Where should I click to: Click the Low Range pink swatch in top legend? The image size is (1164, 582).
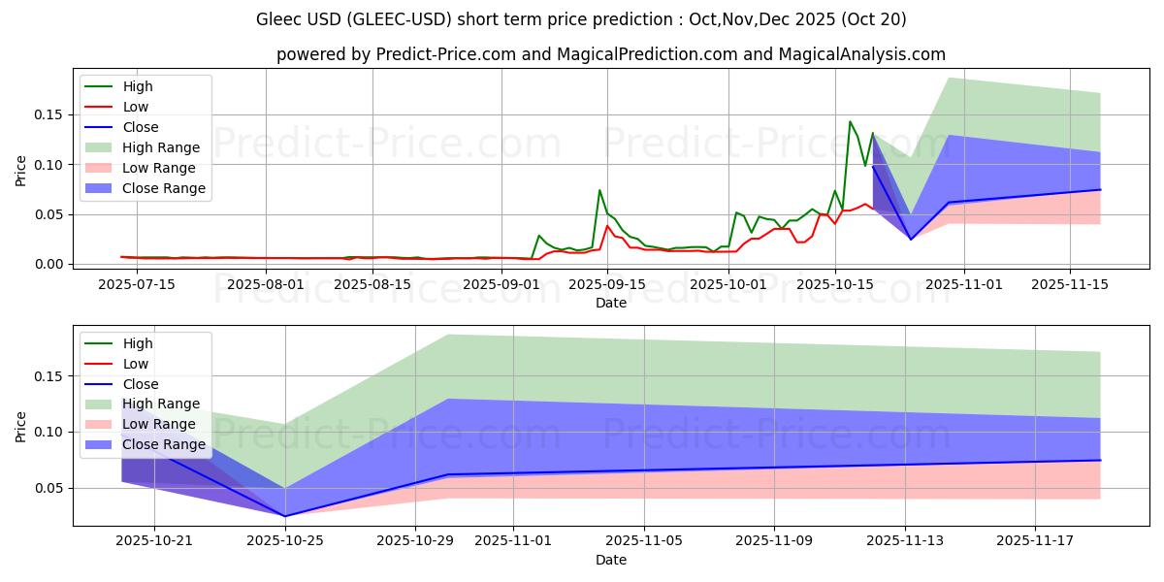point(99,168)
